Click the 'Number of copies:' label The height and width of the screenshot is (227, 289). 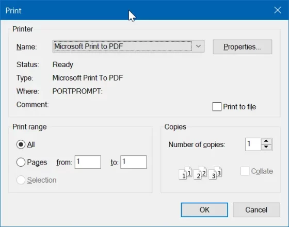[197, 144]
